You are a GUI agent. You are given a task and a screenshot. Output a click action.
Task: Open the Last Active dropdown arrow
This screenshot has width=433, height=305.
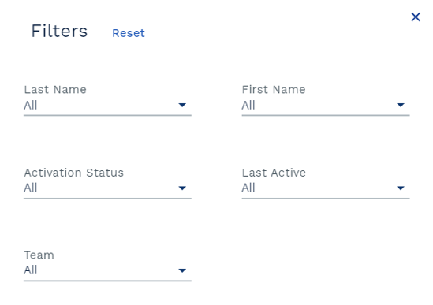[401, 188]
